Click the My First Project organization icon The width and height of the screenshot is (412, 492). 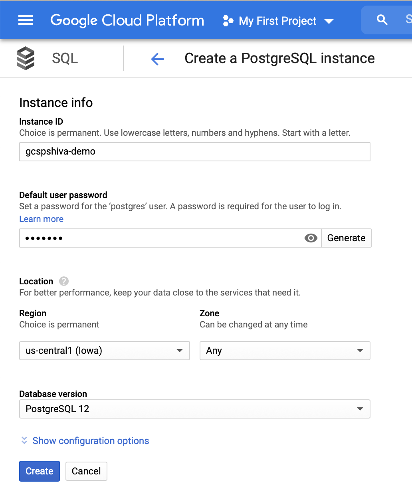(228, 21)
